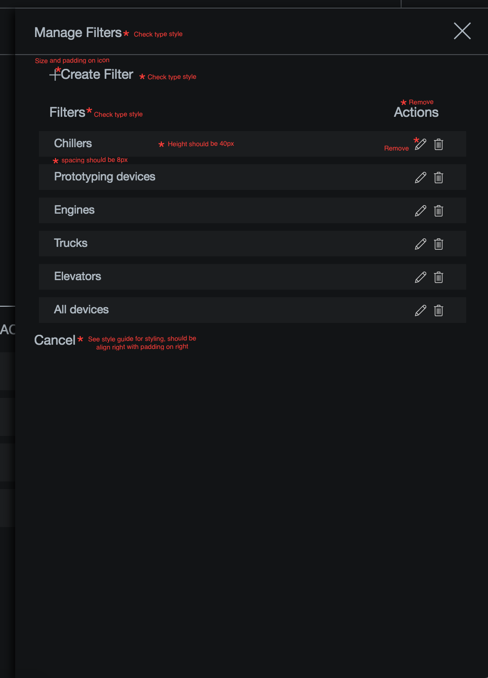
Task: Open the edit pencil for Engines filter
Action: (x=421, y=210)
